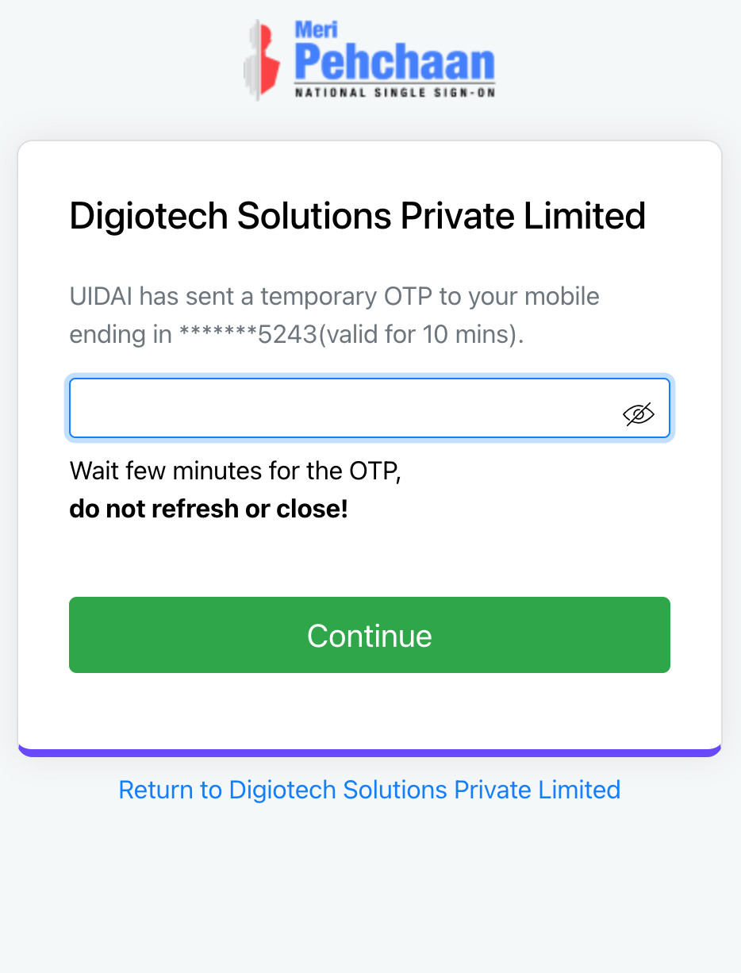Click the 'NATIONAL SINGLE SIGN-ON' tagline

pos(394,90)
